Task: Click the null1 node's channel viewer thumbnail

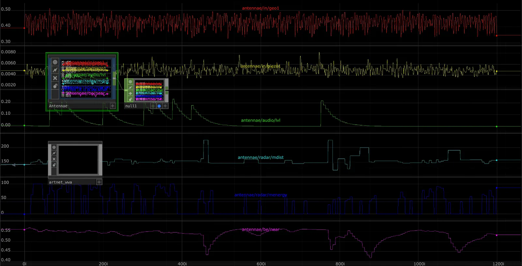Action: click(x=149, y=90)
